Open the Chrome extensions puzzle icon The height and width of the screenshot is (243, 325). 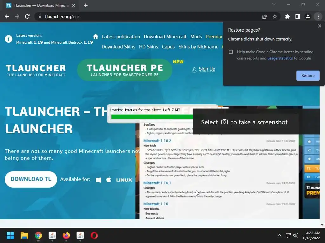[x=287, y=16]
